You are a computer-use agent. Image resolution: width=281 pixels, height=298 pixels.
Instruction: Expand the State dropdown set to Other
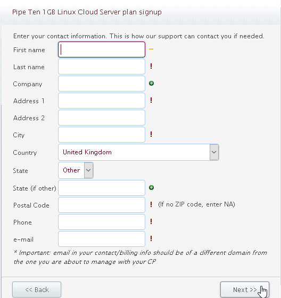[76, 170]
